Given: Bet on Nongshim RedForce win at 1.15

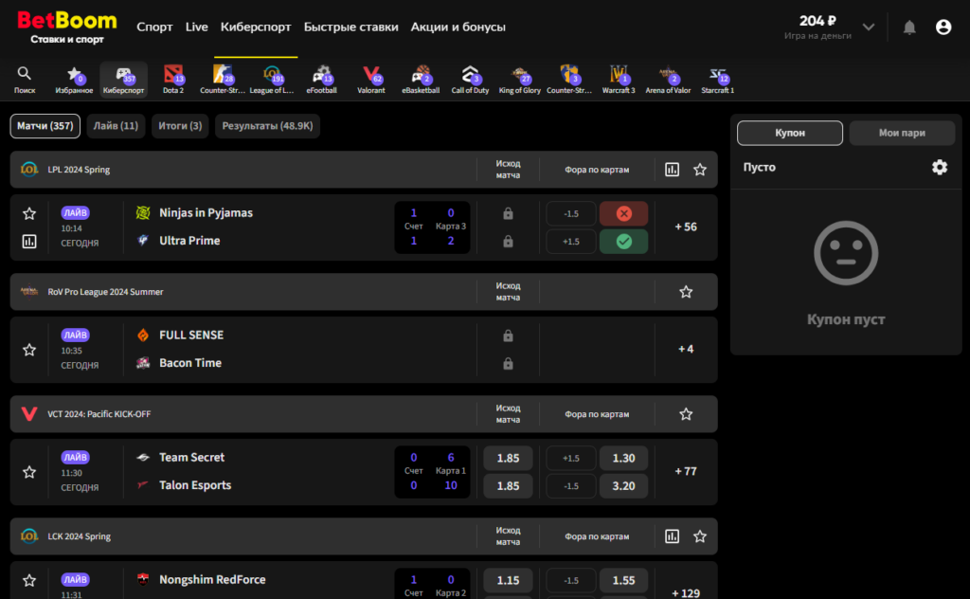Looking at the screenshot, I should tap(508, 580).
